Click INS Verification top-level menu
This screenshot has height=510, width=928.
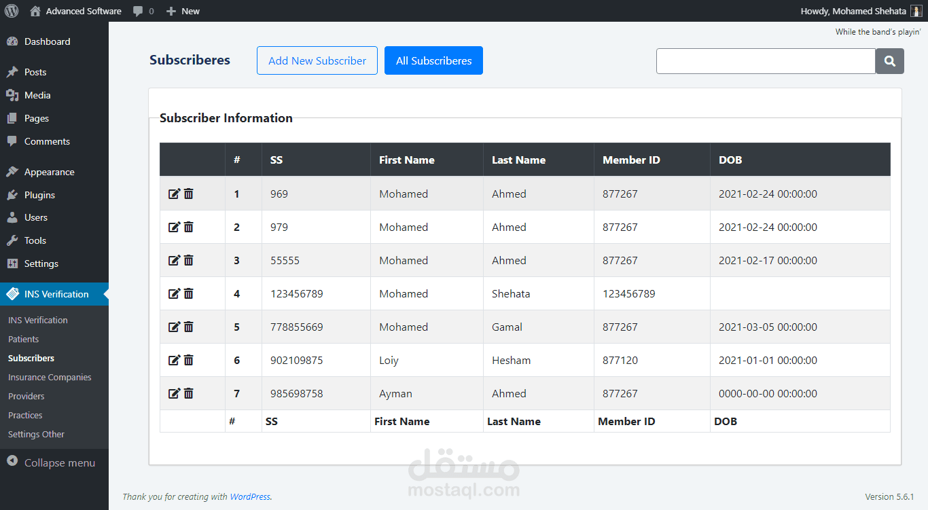(x=54, y=294)
